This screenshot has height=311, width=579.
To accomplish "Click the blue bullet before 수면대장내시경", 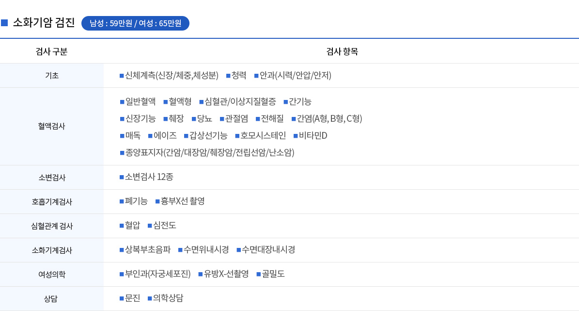I will pyautogui.click(x=238, y=250).
